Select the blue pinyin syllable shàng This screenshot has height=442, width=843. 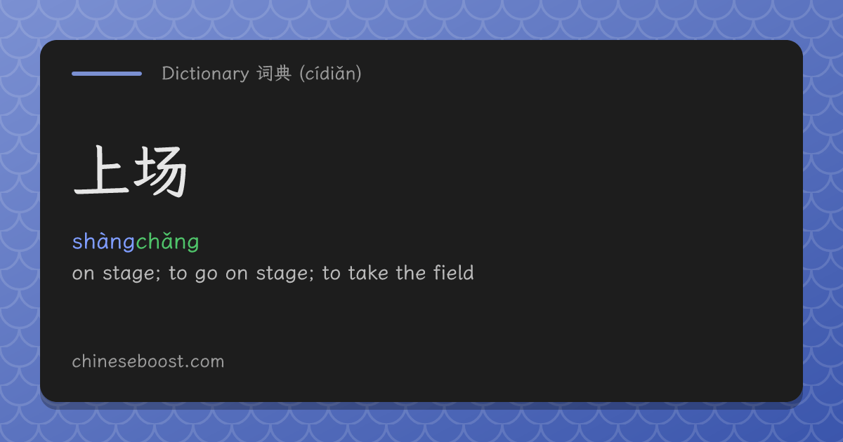click(x=103, y=242)
